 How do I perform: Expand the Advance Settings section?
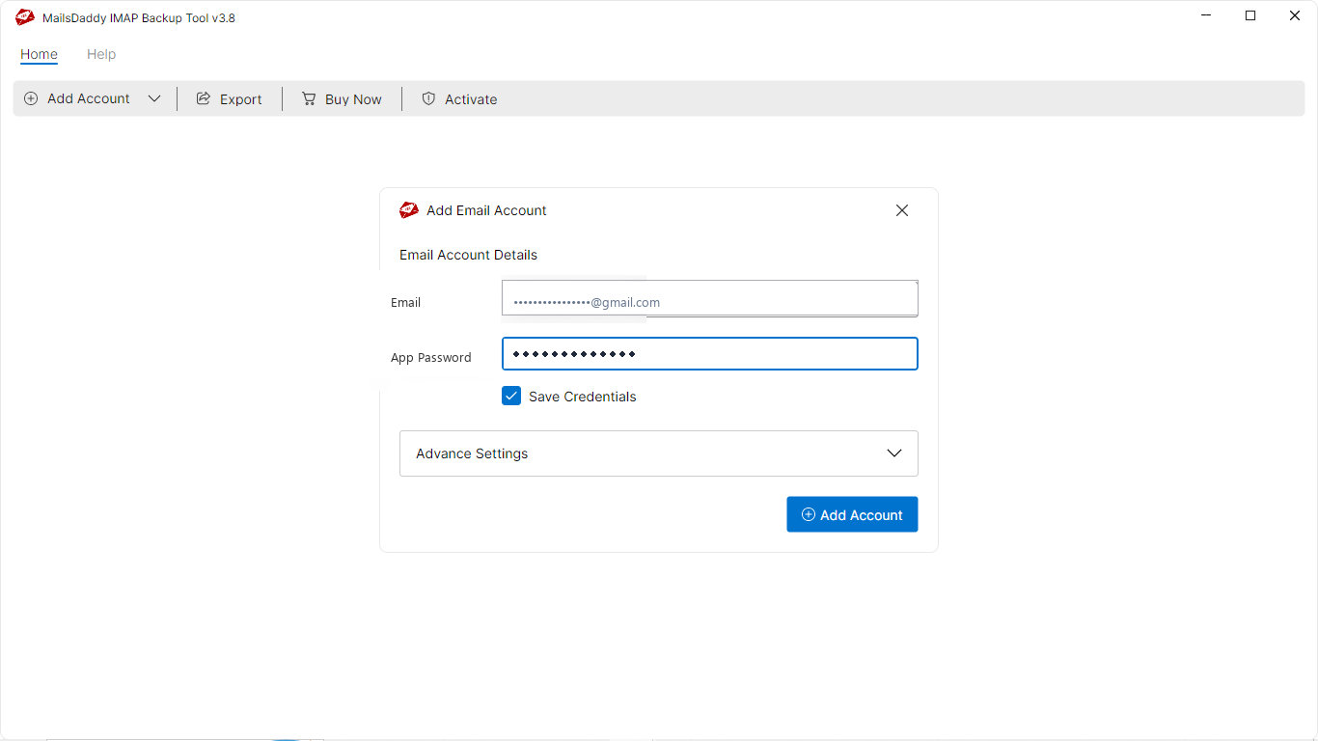pyautogui.click(x=659, y=453)
